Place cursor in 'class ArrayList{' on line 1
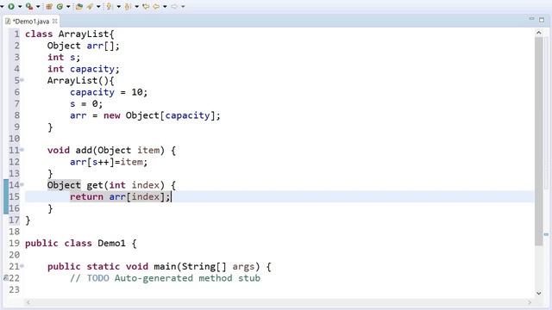This screenshot has width=552, height=310. coord(70,34)
